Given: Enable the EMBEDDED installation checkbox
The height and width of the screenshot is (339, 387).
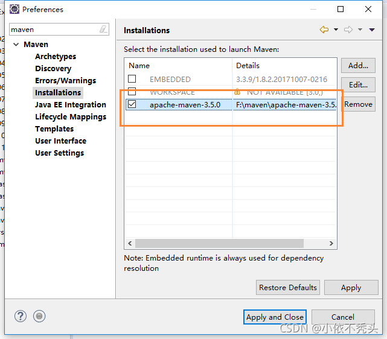Looking at the screenshot, I should (x=132, y=79).
